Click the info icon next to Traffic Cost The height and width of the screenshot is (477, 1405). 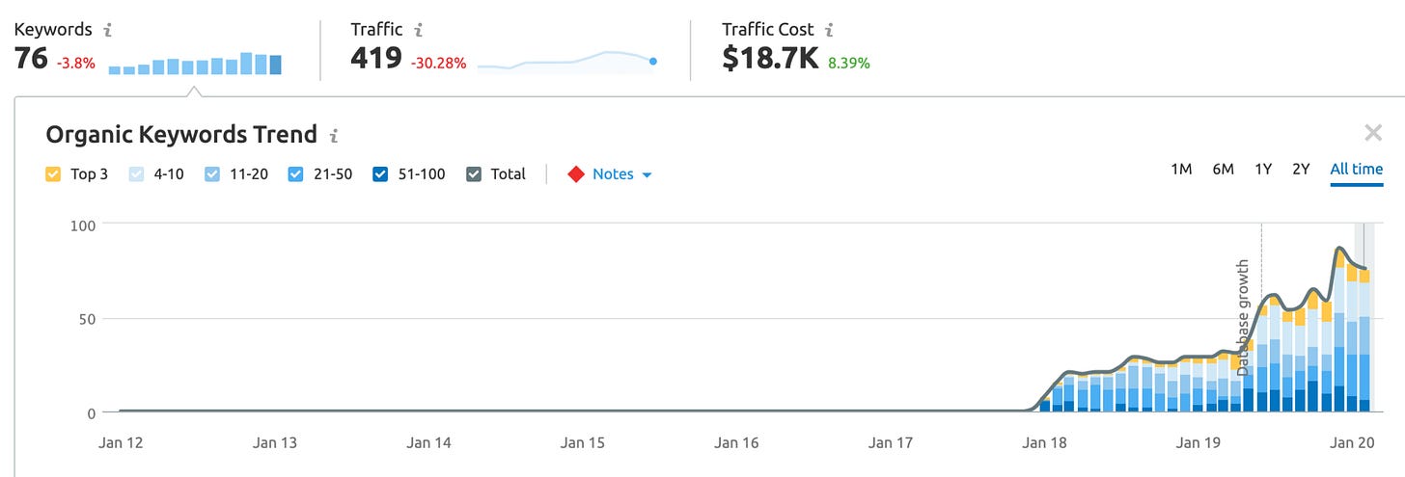click(830, 30)
